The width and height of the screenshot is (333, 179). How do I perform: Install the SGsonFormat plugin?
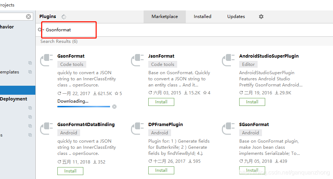[x=252, y=170]
